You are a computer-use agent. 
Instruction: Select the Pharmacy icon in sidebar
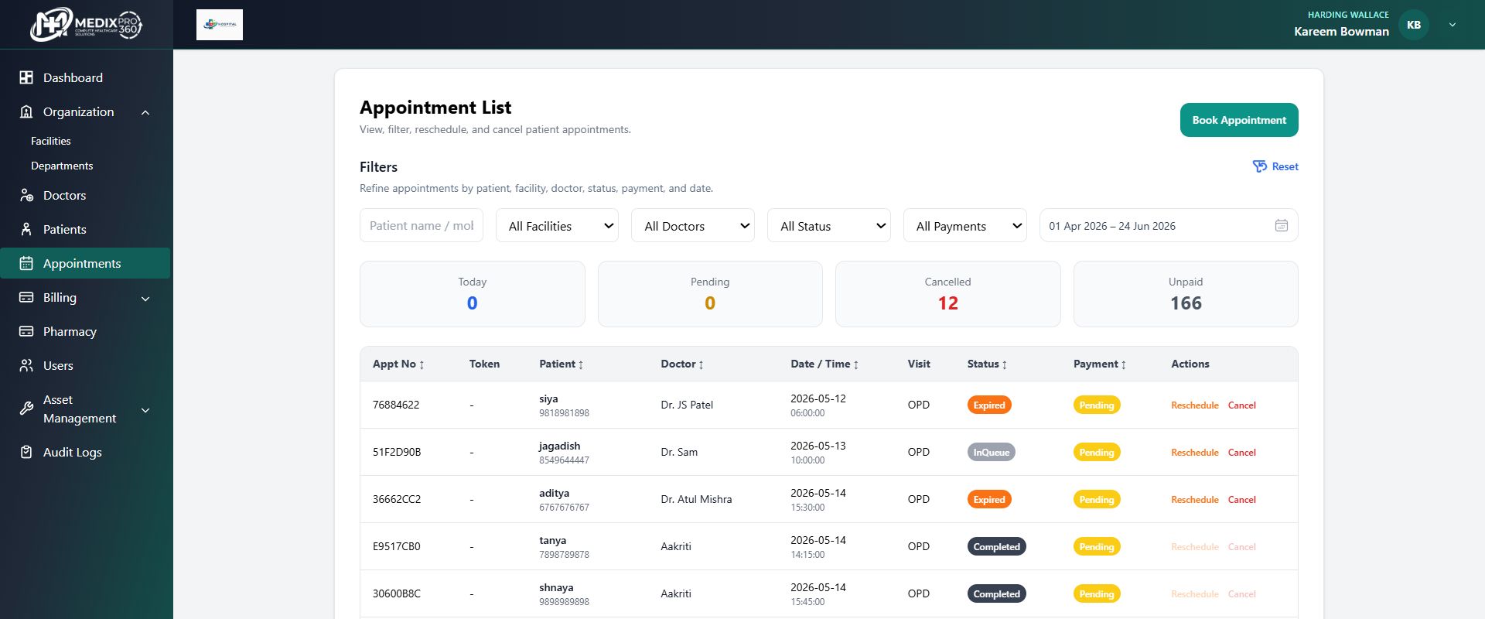click(26, 331)
